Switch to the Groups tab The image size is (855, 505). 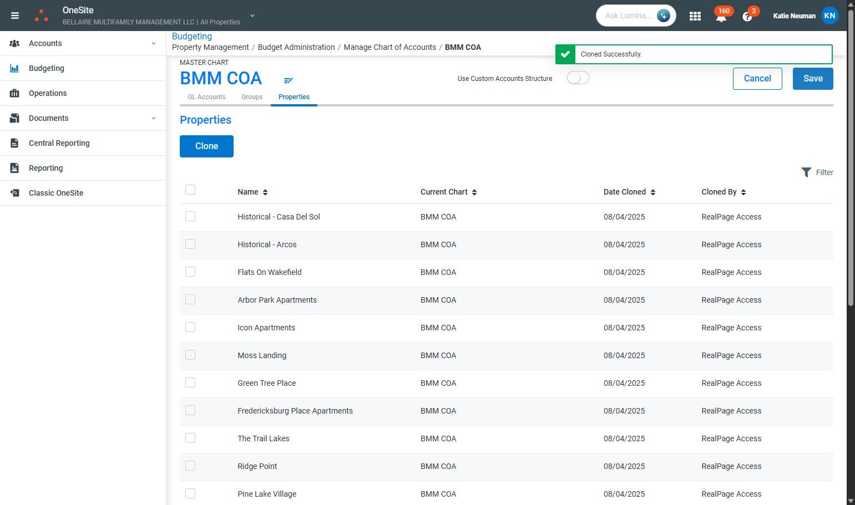pyautogui.click(x=252, y=97)
